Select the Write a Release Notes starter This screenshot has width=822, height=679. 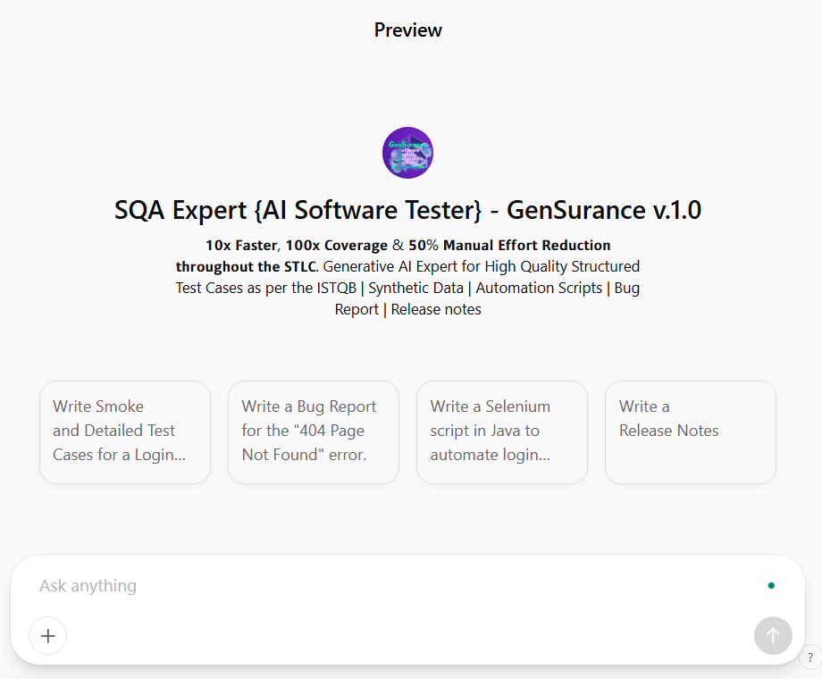[x=691, y=432]
